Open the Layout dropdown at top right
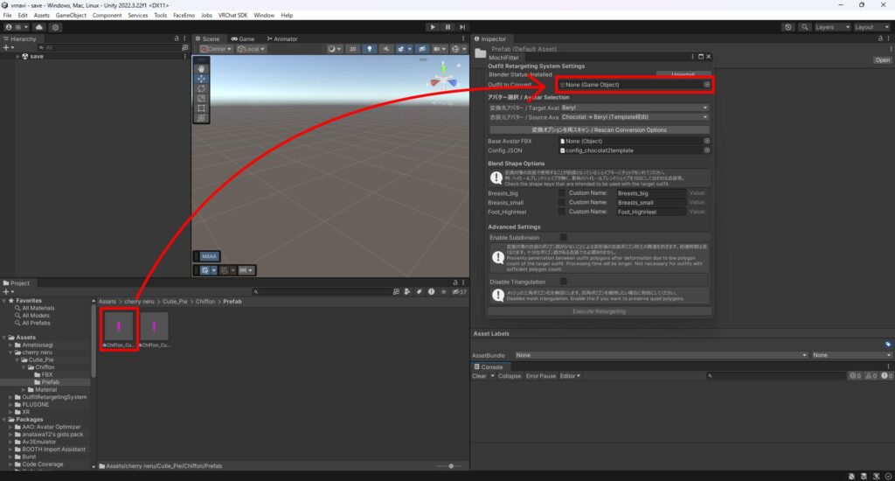 coord(870,27)
